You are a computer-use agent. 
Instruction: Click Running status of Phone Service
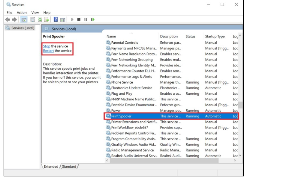click(192, 82)
